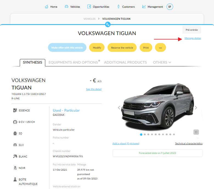Expand car image to fullscreen

coord(196,132)
